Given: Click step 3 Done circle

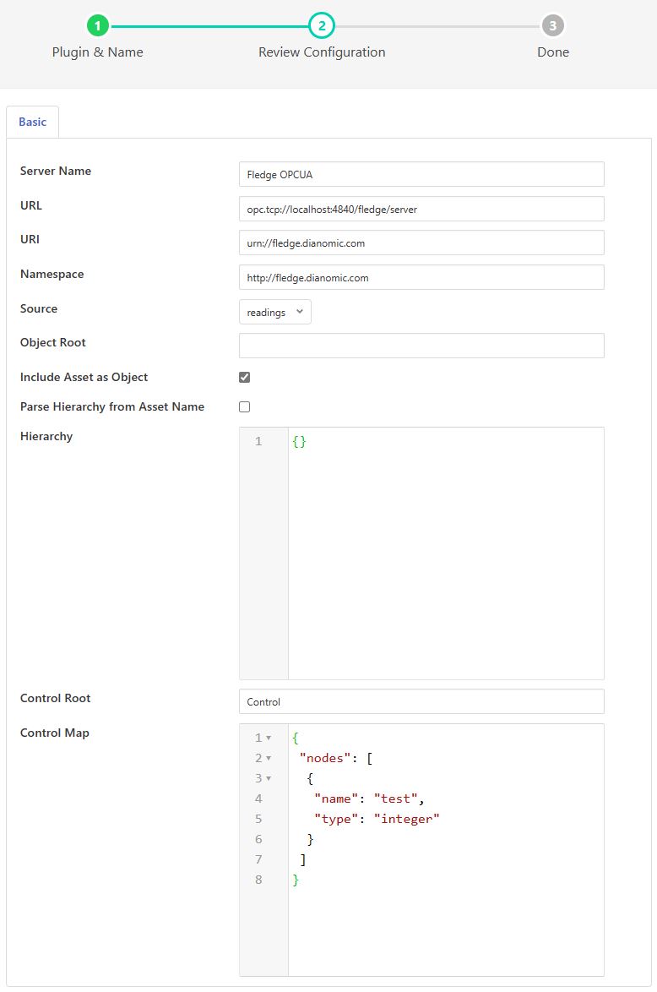Looking at the screenshot, I should pyautogui.click(x=552, y=25).
